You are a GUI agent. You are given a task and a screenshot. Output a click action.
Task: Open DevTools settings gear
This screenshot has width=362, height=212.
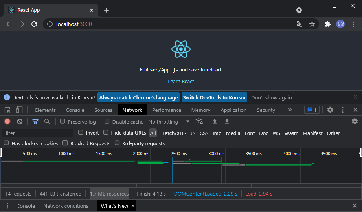pyautogui.click(x=331, y=110)
